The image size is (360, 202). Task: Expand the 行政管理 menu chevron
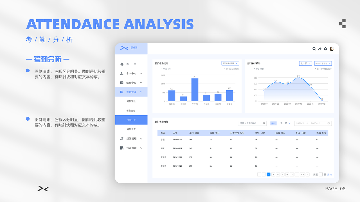click(141, 148)
